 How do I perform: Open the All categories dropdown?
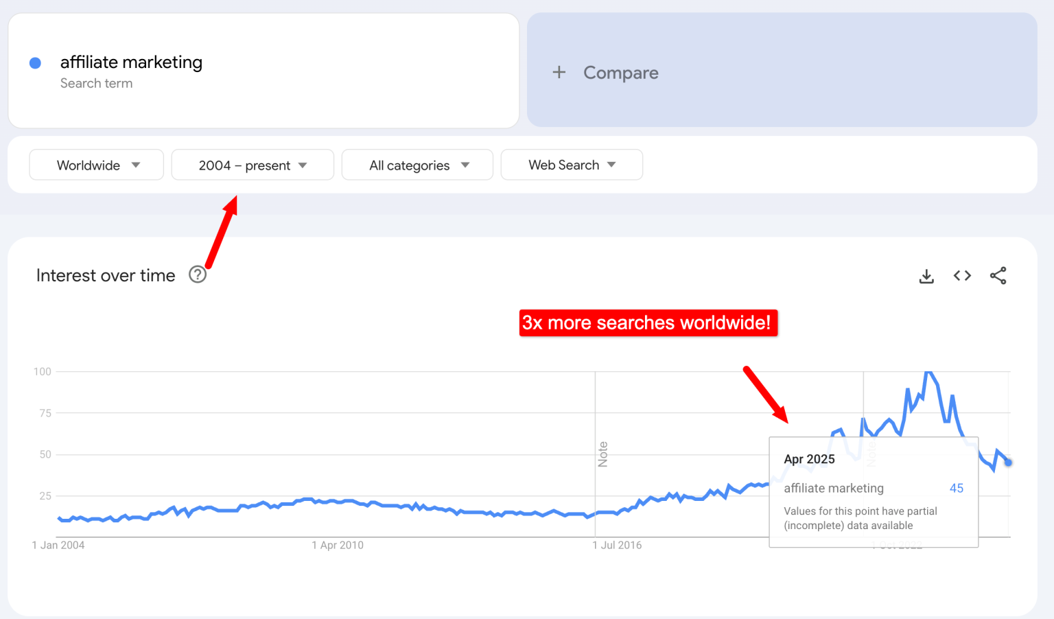click(417, 165)
